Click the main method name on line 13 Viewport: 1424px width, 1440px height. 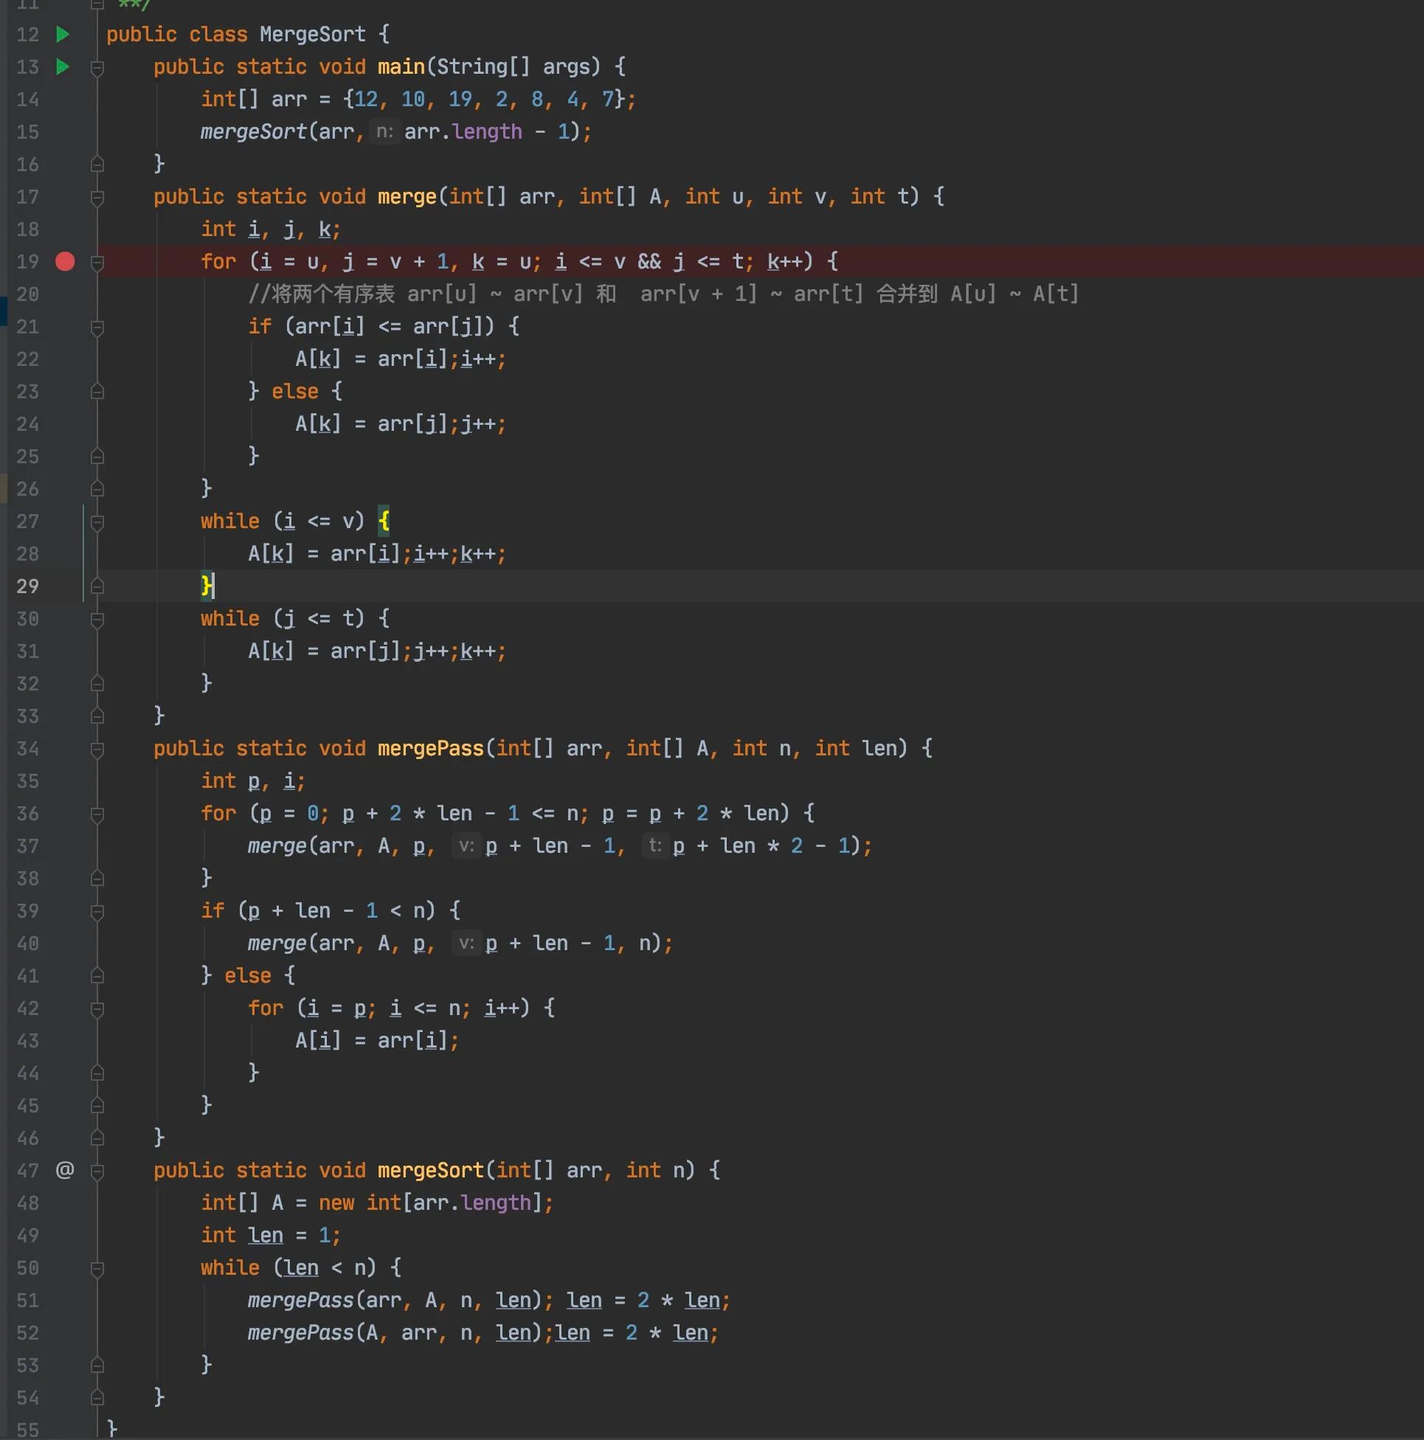[x=401, y=67]
